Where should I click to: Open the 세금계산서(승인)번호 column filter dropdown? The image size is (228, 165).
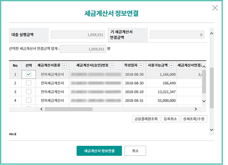click(112, 66)
